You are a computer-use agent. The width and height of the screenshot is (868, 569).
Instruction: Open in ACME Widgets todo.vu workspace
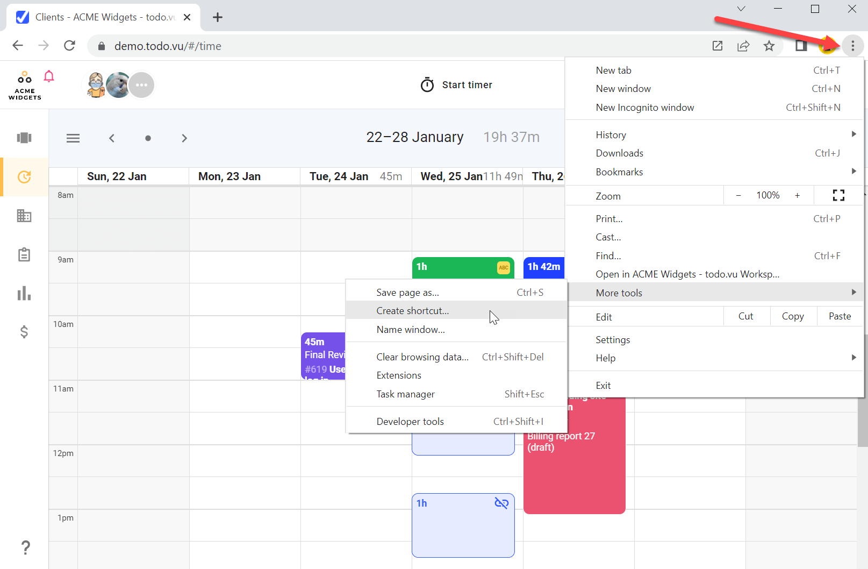714,274
